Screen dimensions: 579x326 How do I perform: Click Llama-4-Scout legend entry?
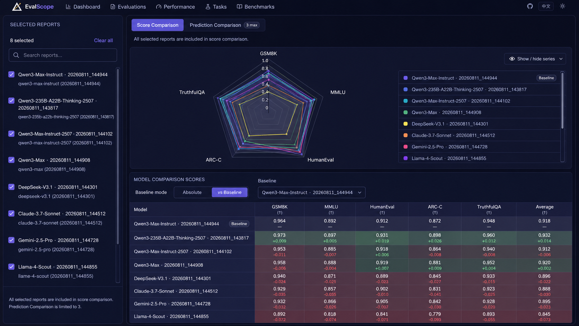[479, 158]
